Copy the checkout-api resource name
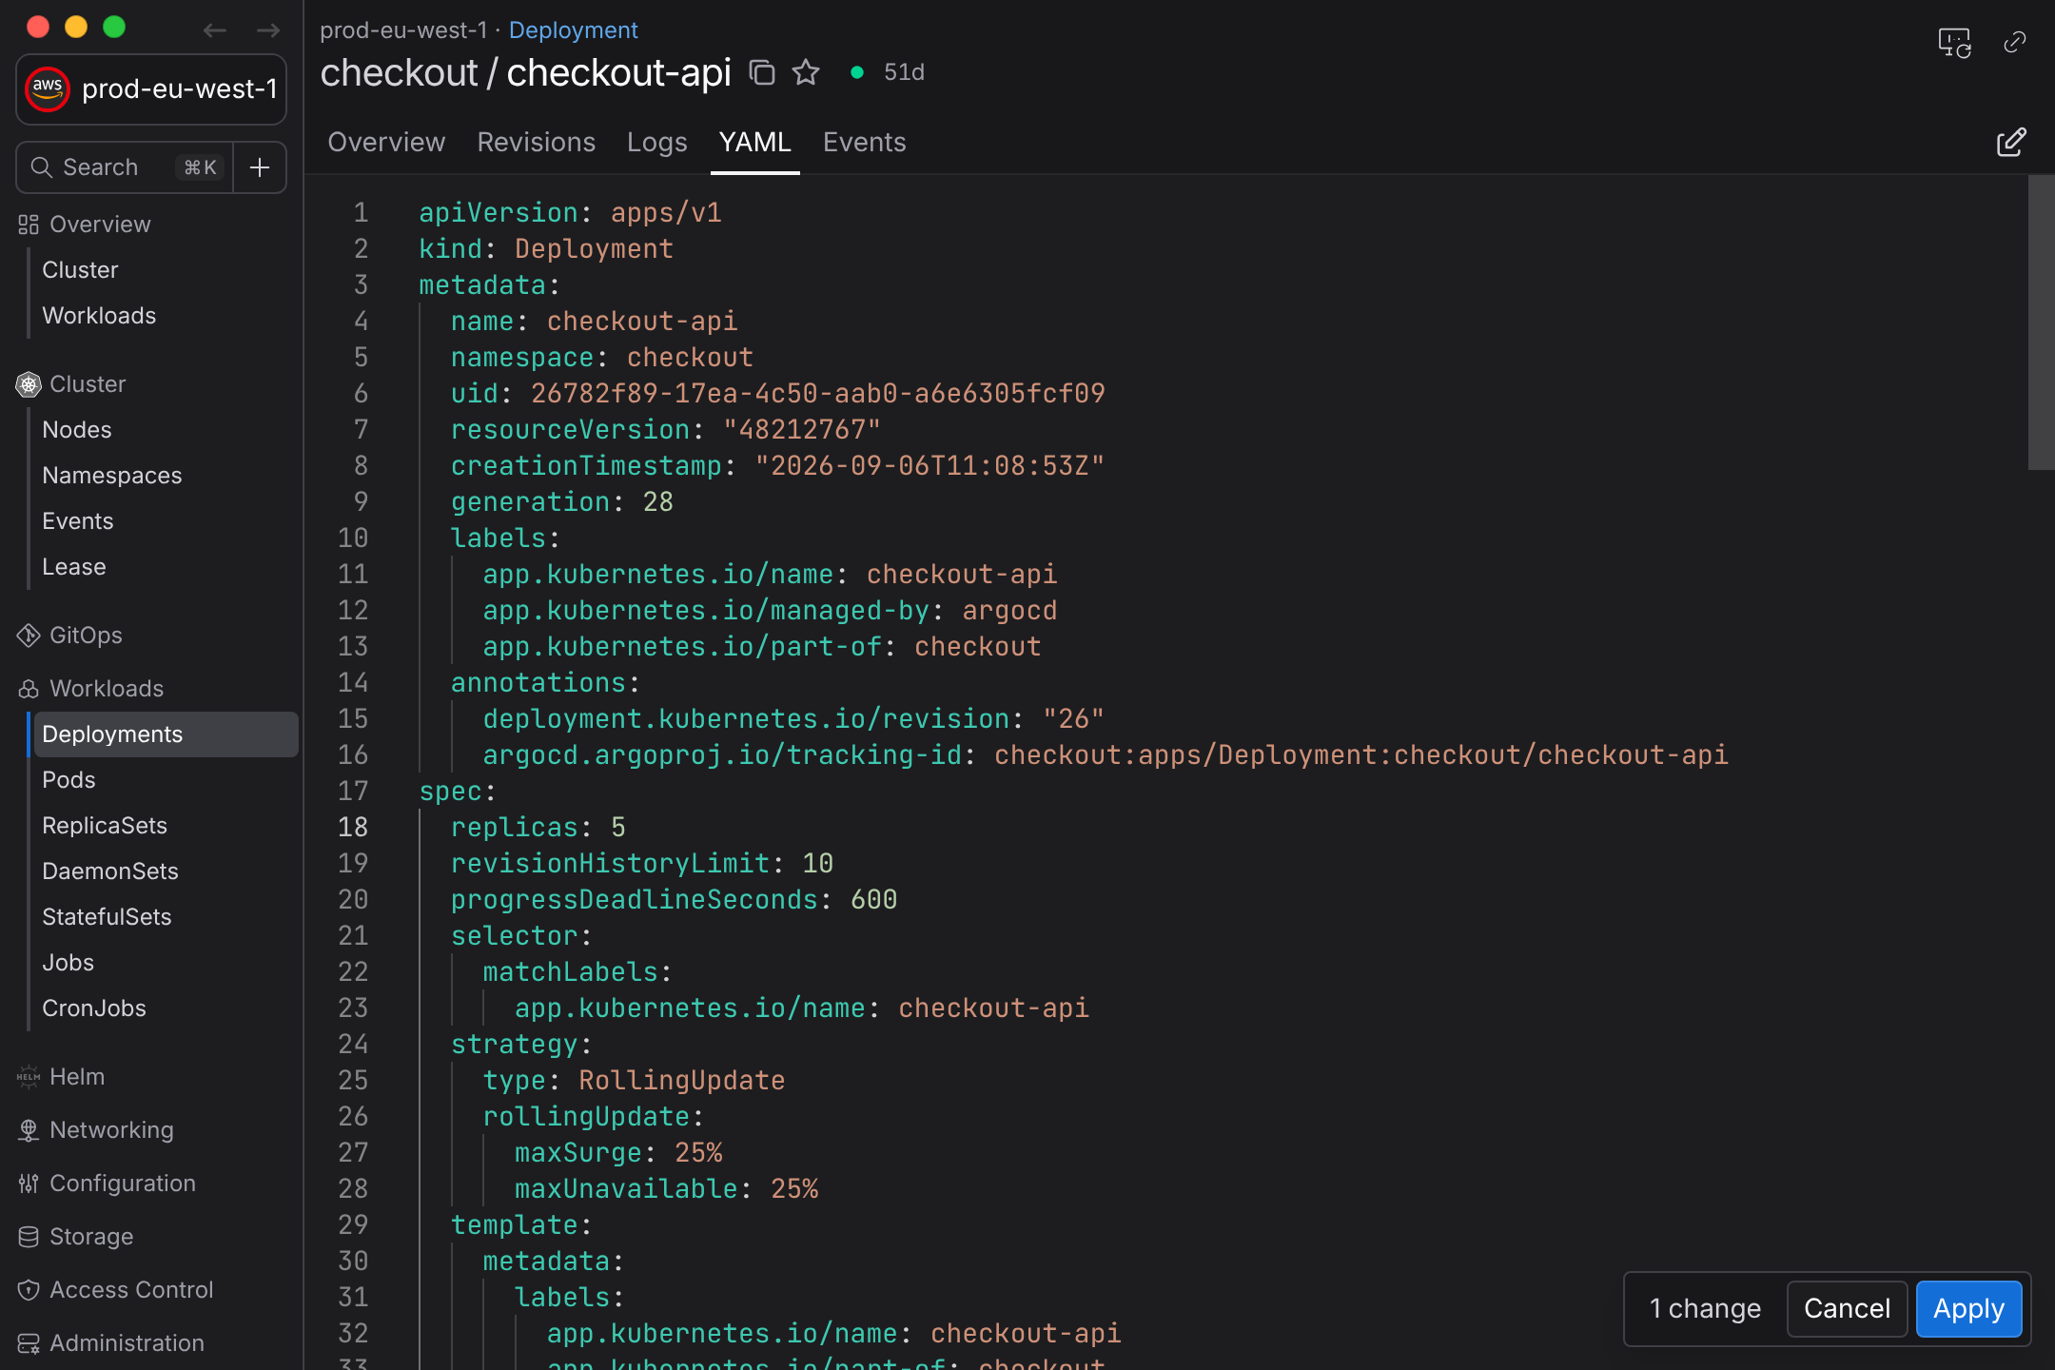Image resolution: width=2055 pixels, height=1370 pixels. pos(762,72)
